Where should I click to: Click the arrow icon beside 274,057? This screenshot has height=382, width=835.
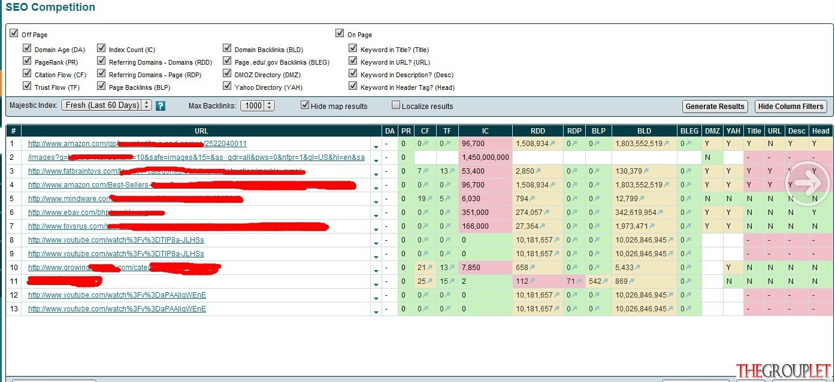[546, 213]
